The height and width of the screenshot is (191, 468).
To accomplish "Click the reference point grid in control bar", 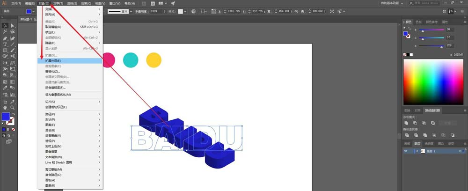I will (214, 11).
